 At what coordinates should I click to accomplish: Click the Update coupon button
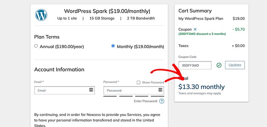(x=235, y=65)
